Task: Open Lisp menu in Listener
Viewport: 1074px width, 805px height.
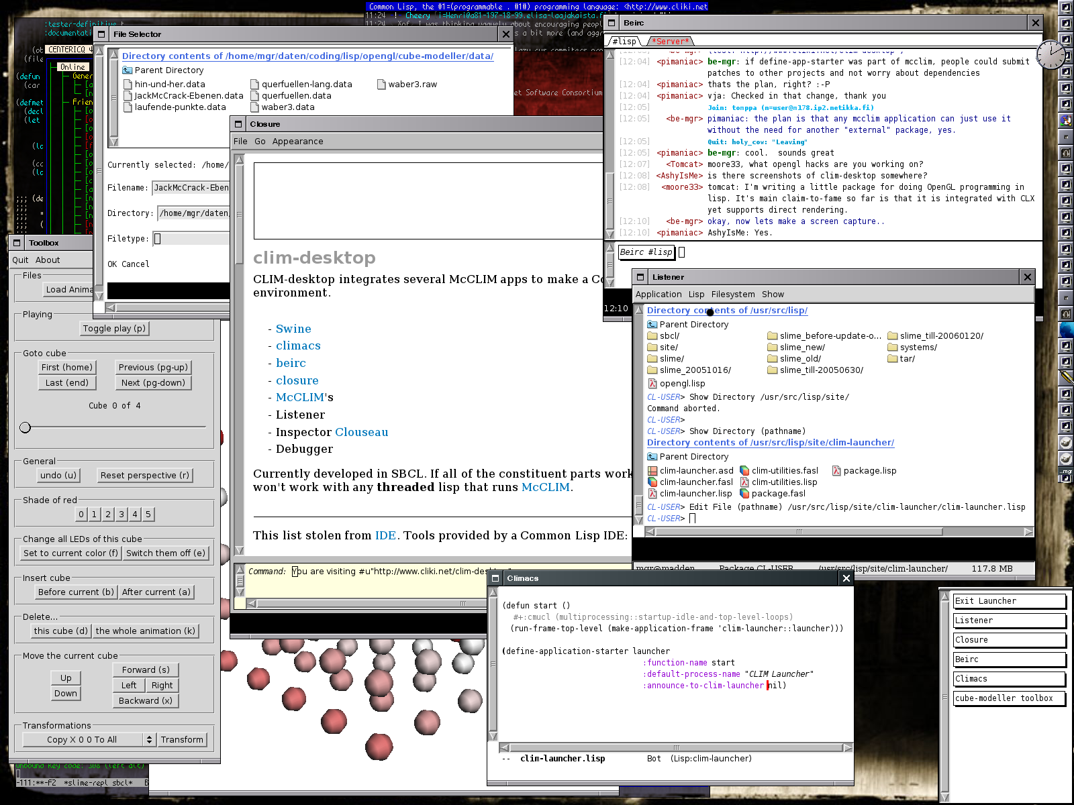Action: 697,294
